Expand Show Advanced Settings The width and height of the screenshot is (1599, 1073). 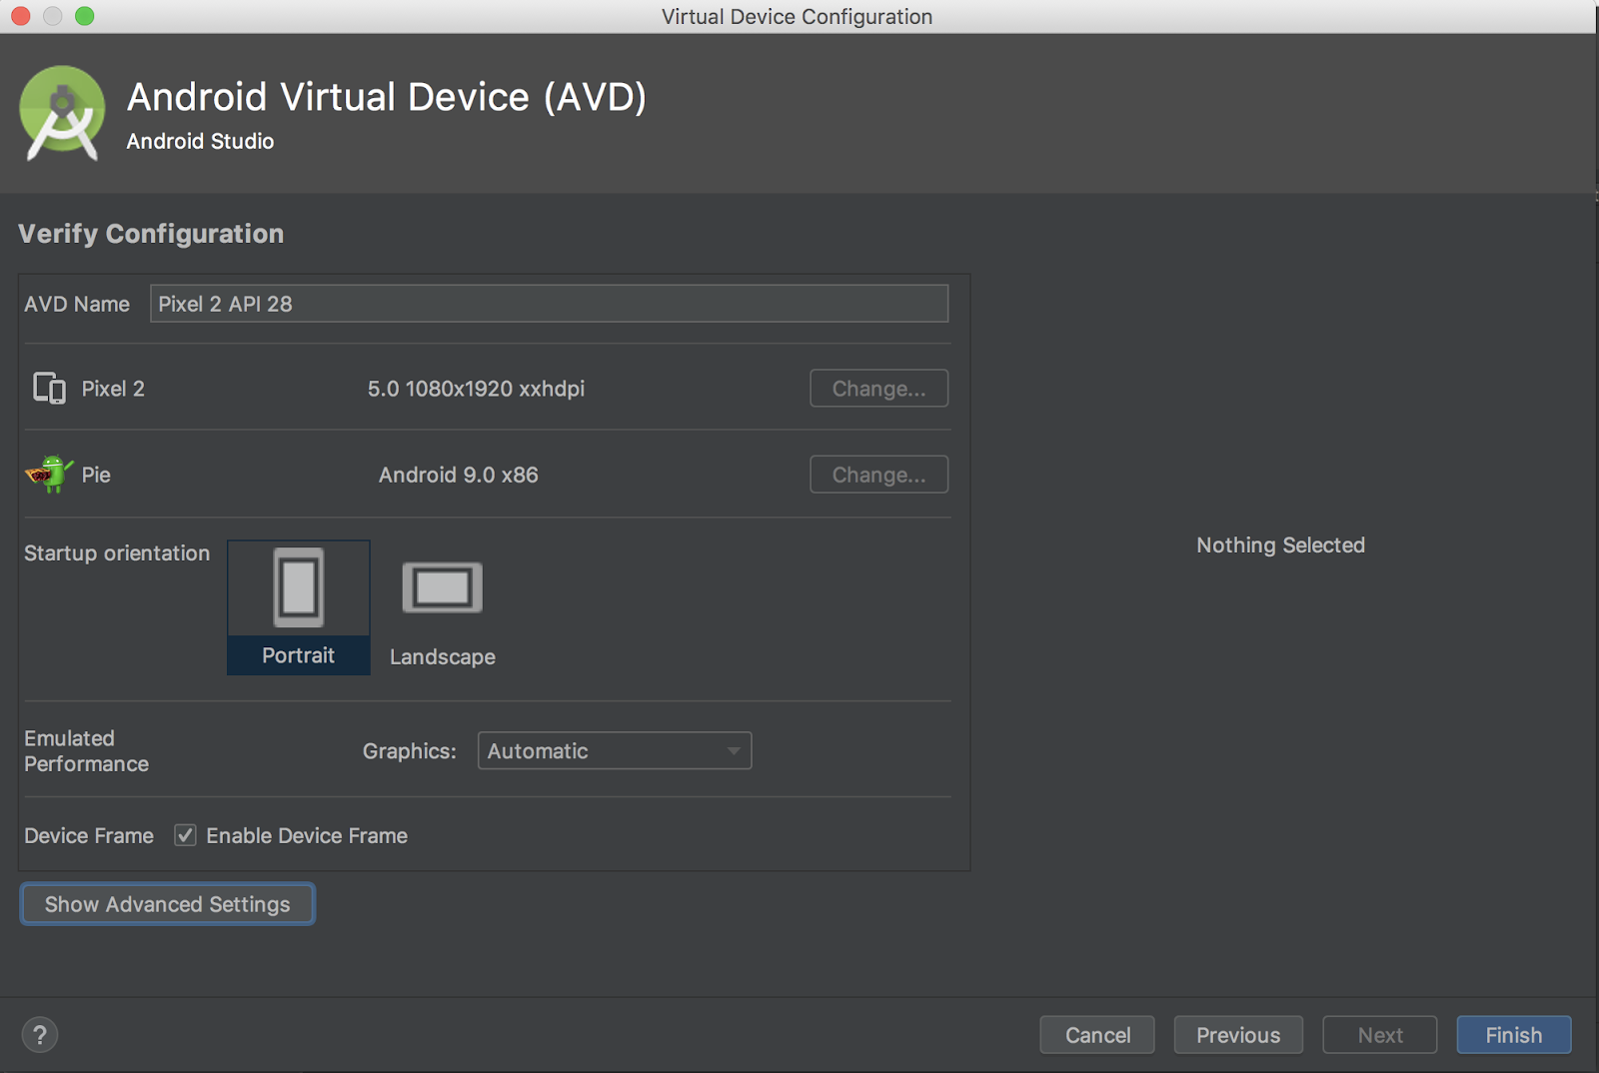pyautogui.click(x=167, y=904)
